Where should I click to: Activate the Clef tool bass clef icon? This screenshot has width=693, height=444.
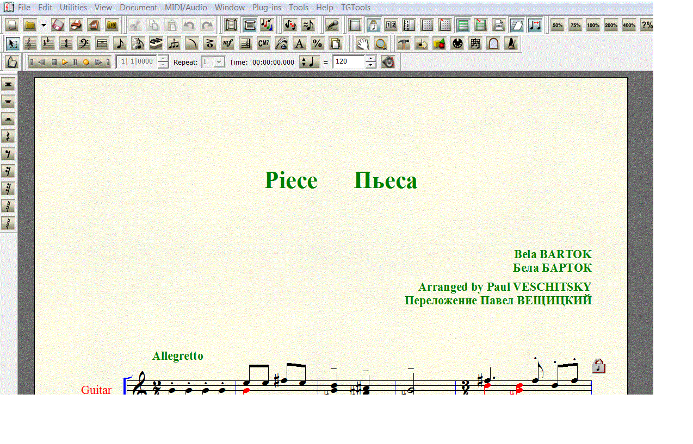point(84,44)
